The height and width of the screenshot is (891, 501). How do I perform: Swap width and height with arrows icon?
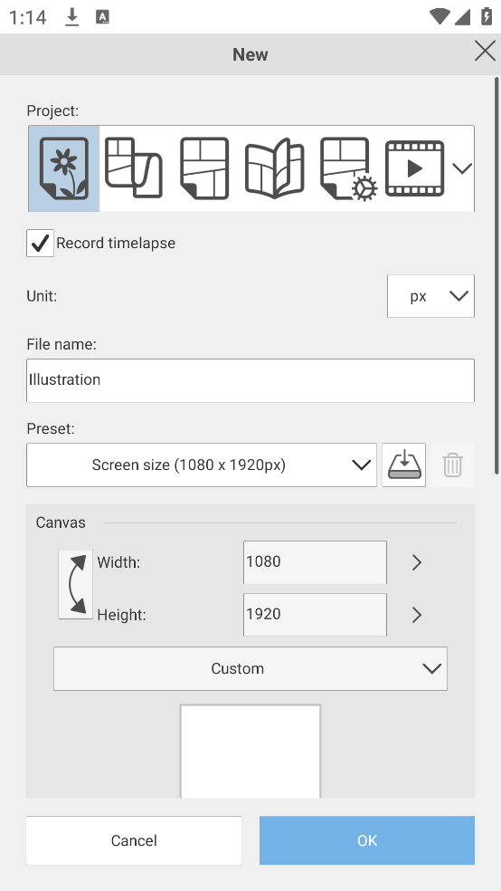[75, 584]
